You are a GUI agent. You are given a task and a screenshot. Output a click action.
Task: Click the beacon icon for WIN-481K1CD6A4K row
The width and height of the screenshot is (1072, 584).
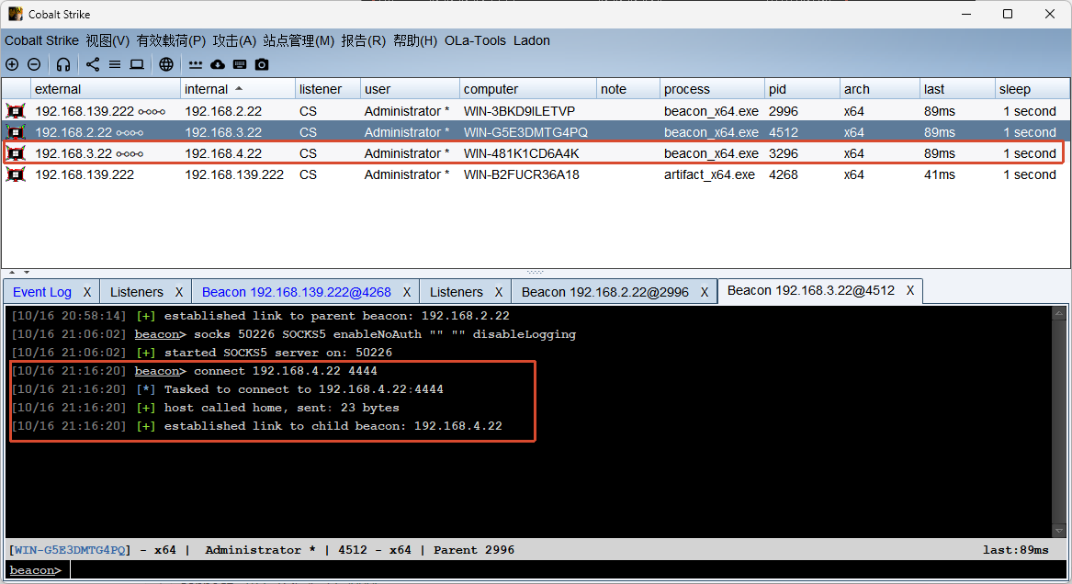16,153
